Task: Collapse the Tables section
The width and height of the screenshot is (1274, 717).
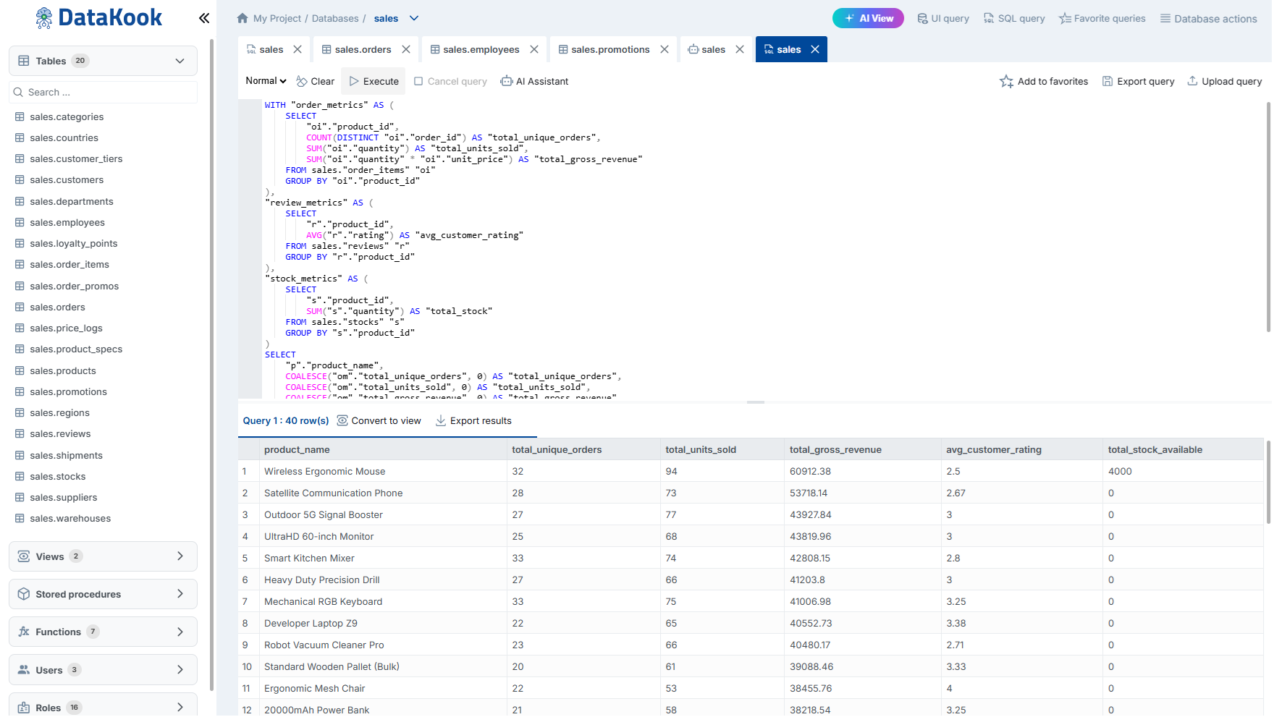Action: click(x=180, y=61)
